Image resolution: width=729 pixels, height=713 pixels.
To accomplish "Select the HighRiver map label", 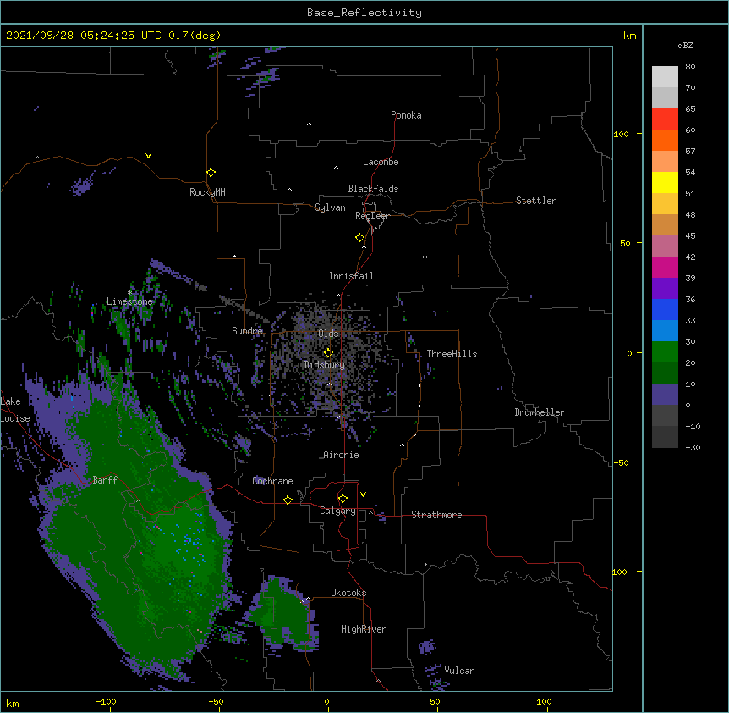I will click(x=364, y=629).
